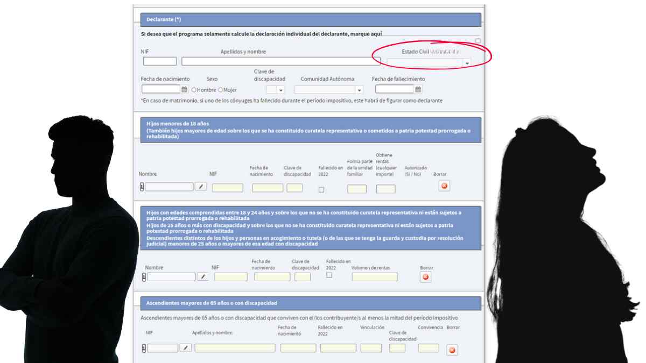Check the individual declaration checkbox for declarante
Screen dimensions: 646x363
(478, 41)
